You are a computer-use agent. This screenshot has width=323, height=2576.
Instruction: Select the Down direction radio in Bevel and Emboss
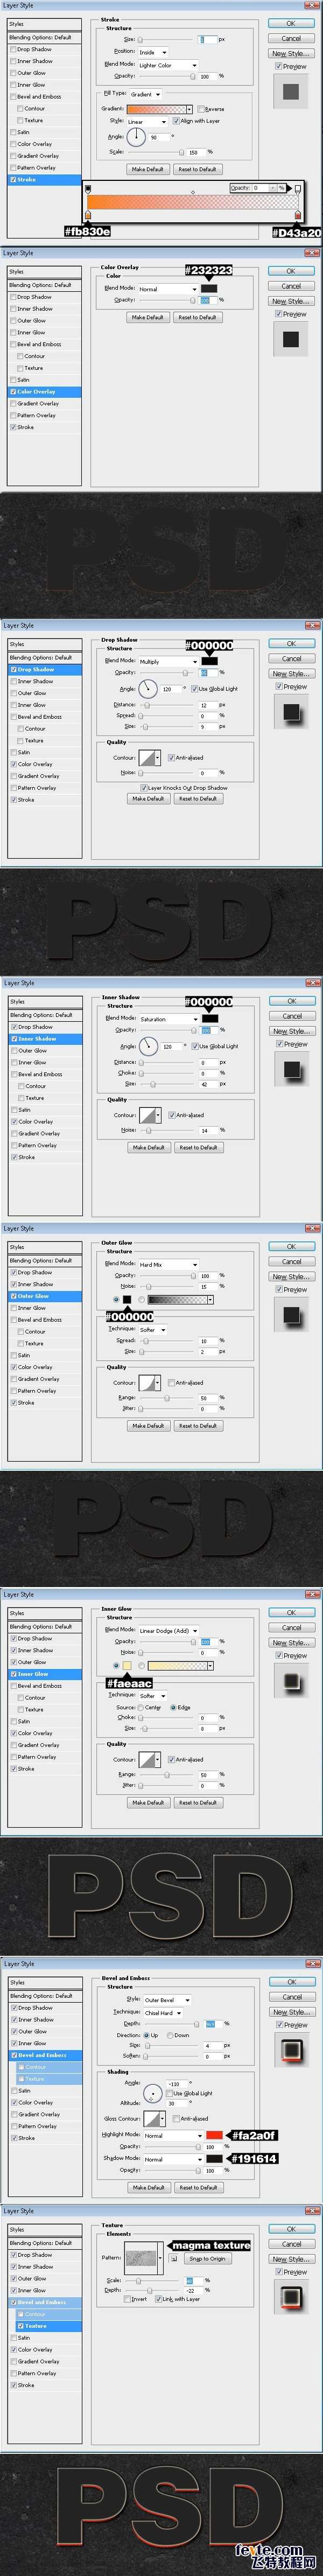click(171, 2035)
